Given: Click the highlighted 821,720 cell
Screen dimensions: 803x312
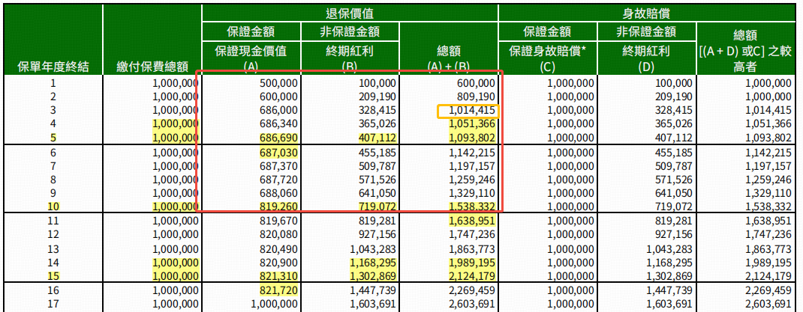Looking at the screenshot, I should (278, 289).
